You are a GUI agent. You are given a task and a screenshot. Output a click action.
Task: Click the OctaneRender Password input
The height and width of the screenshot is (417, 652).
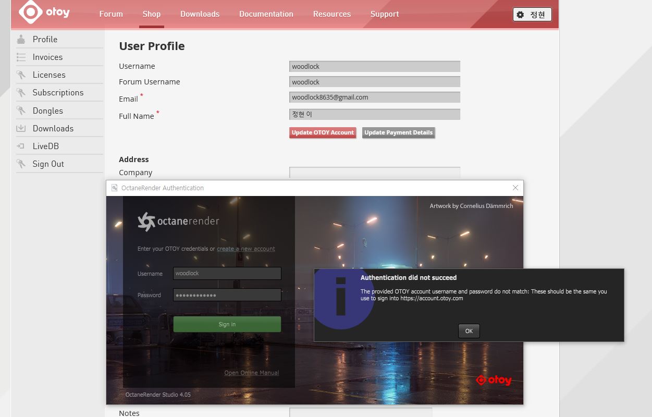[x=227, y=295]
